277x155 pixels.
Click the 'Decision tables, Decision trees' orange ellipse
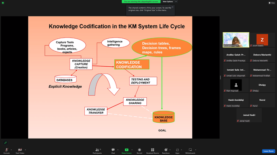(x=162, y=47)
